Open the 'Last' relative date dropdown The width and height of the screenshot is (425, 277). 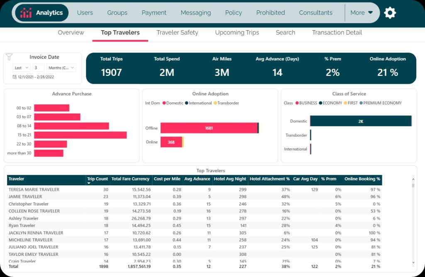pos(22,68)
